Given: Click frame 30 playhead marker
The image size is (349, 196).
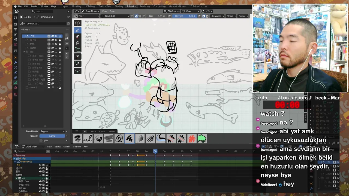Looking at the screenshot, I should click(155, 151).
